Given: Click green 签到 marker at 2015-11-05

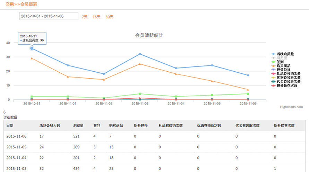Looking at the screenshot, I should [x=212, y=95].
